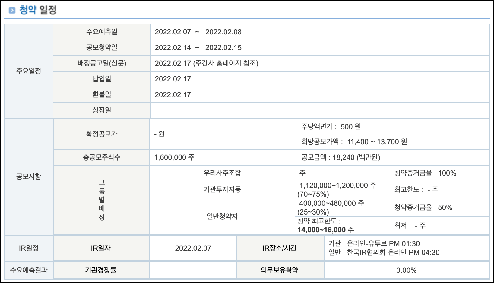
Task: Click the 확정공모가 value '- 원'
Action: (159, 134)
